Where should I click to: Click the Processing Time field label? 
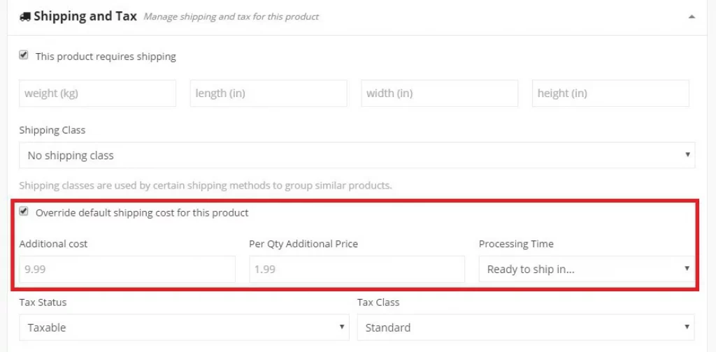pyautogui.click(x=516, y=244)
